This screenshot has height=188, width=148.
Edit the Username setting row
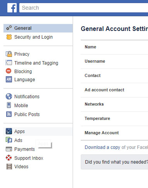point(114,62)
